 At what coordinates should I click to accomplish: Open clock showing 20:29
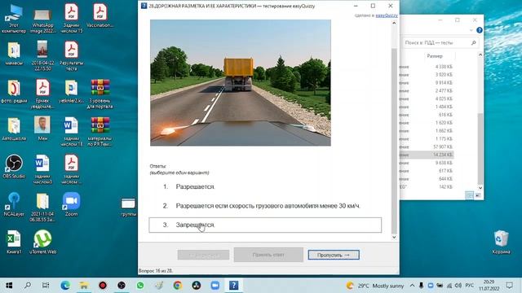[489, 286]
